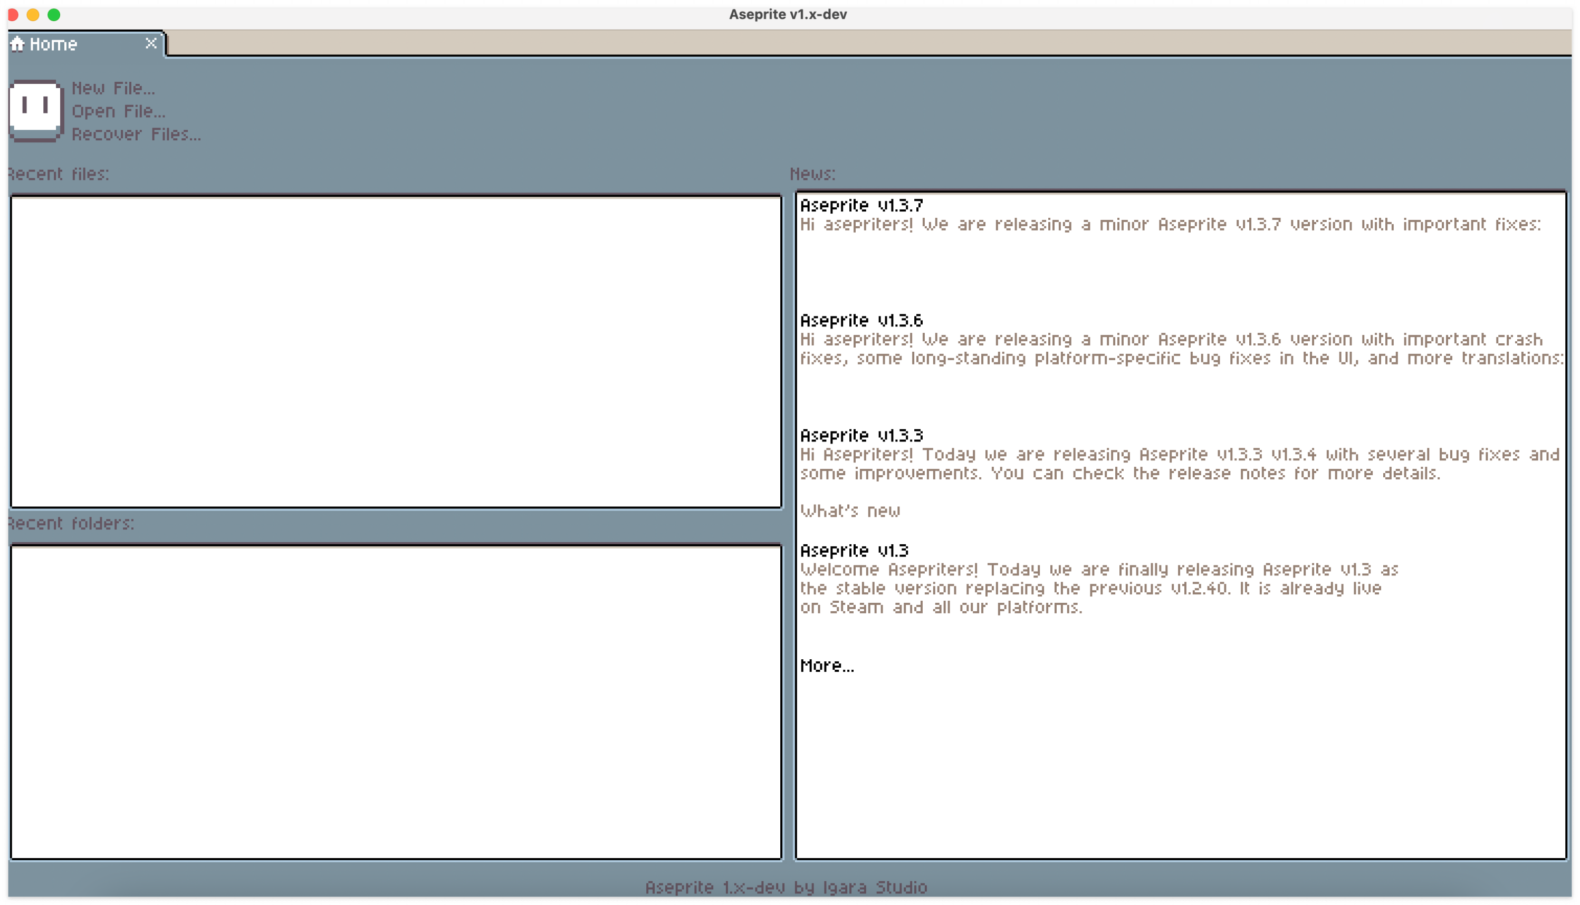Click the More... news link

click(x=827, y=666)
